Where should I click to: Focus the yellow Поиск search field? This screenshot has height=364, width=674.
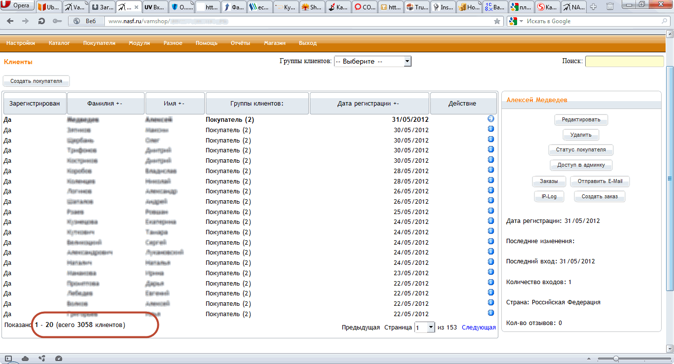tap(625, 62)
